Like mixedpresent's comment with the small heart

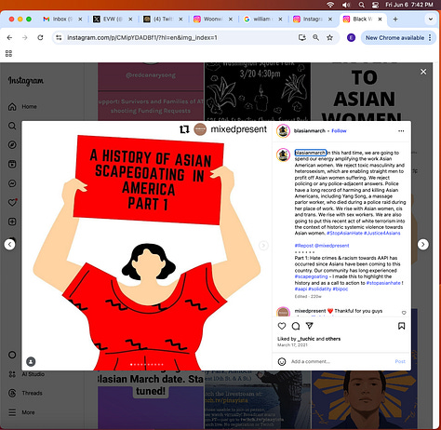click(404, 313)
